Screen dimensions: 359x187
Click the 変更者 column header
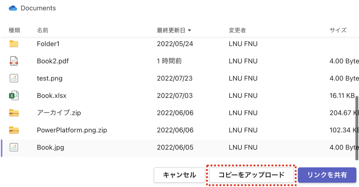(237, 30)
